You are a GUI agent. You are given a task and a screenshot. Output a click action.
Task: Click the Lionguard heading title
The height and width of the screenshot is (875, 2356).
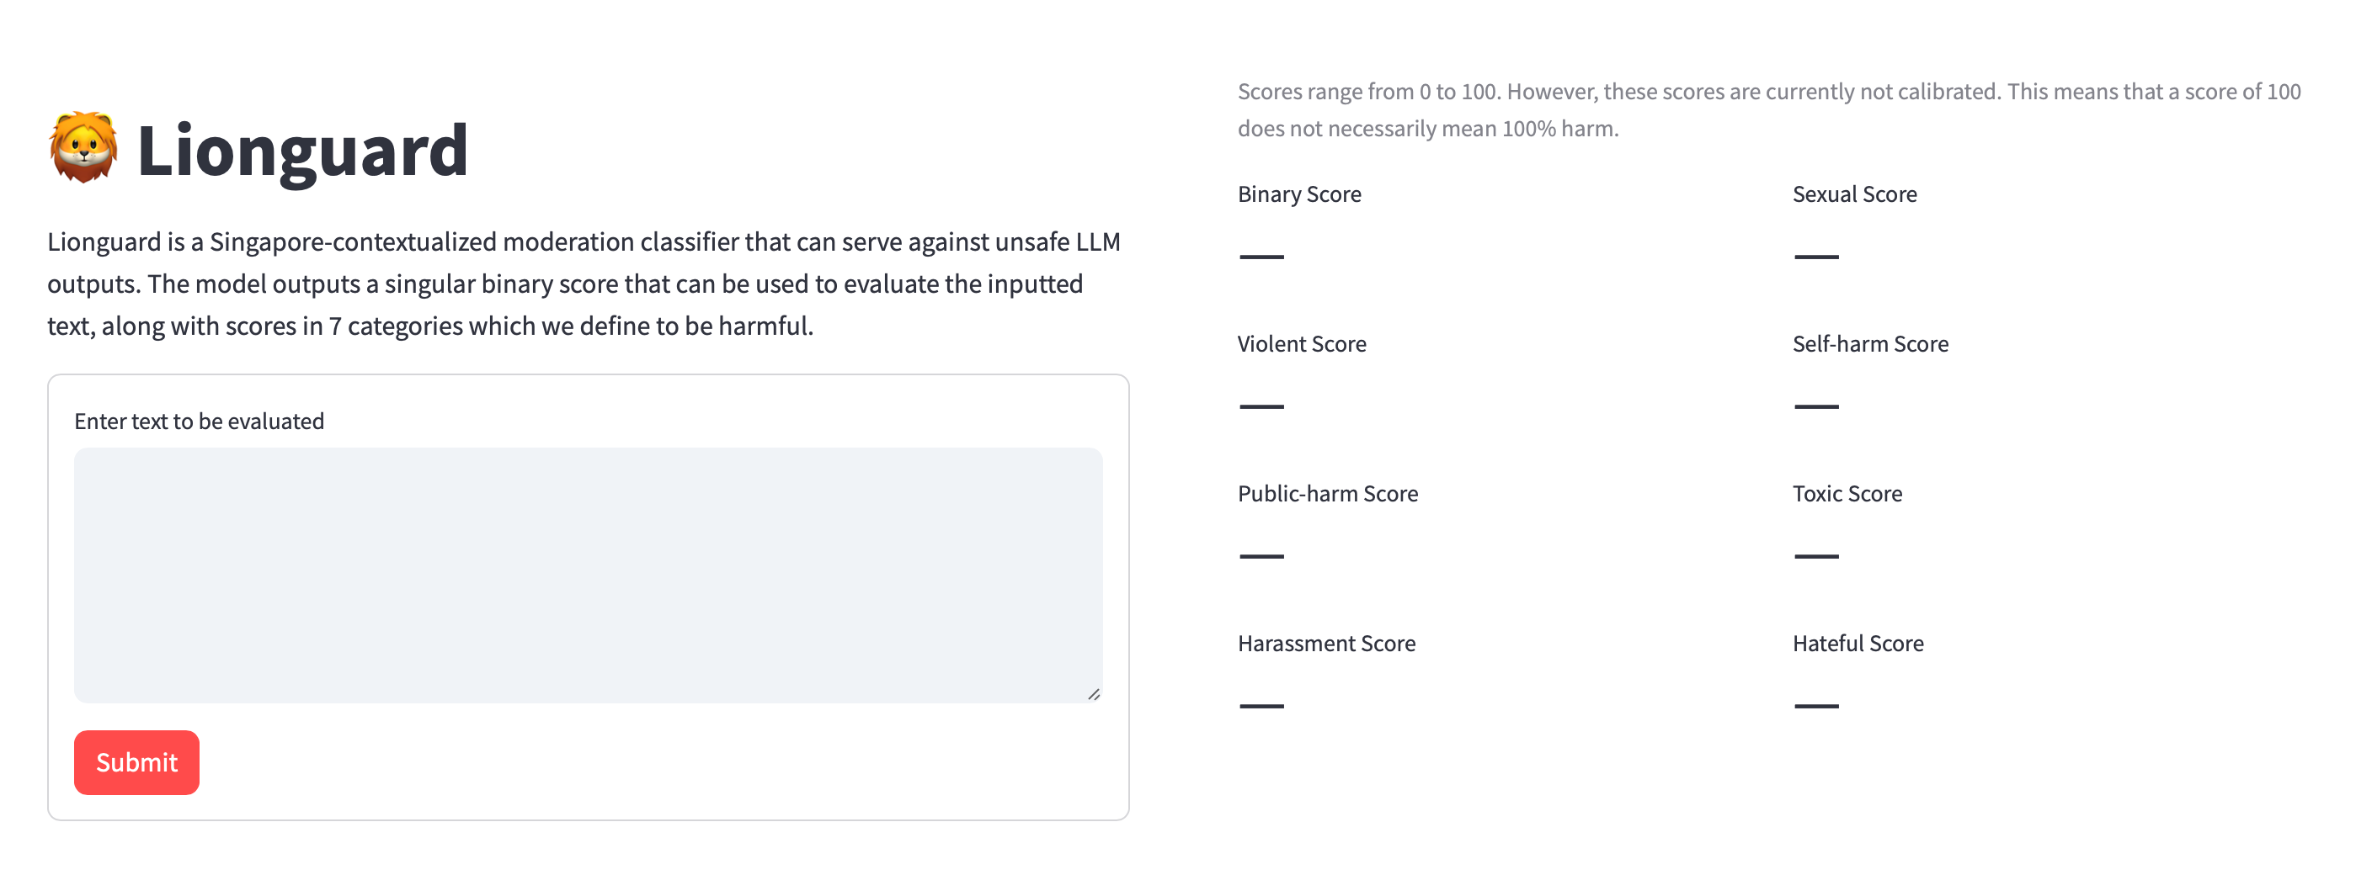pos(301,150)
